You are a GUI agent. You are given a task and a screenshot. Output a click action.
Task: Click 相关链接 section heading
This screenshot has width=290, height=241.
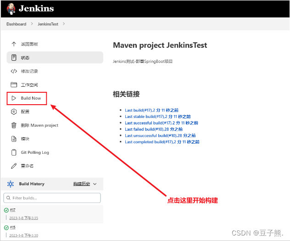pos(126,94)
